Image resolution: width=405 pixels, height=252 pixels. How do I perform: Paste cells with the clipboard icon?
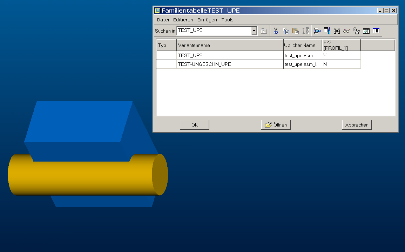click(296, 31)
